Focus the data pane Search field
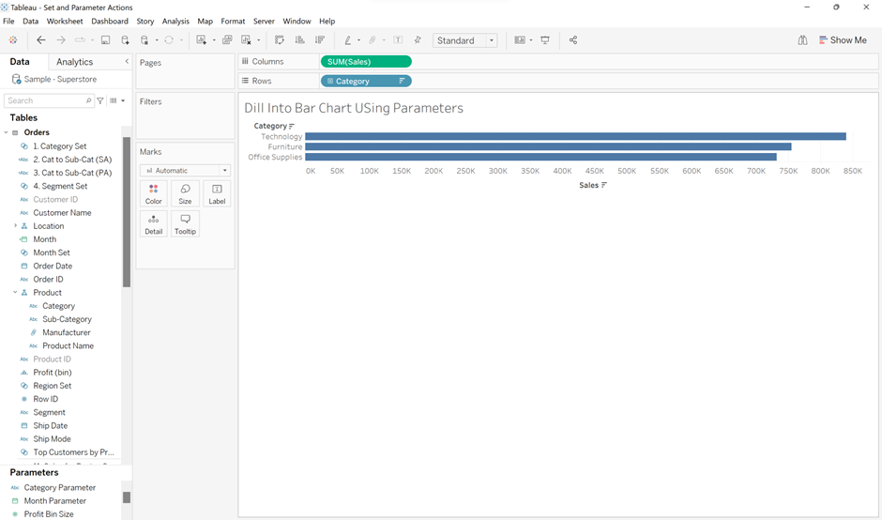The height and width of the screenshot is (520, 882). click(x=49, y=100)
